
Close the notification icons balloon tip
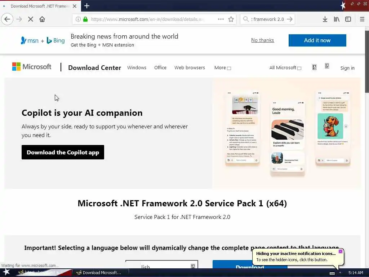click(x=340, y=251)
